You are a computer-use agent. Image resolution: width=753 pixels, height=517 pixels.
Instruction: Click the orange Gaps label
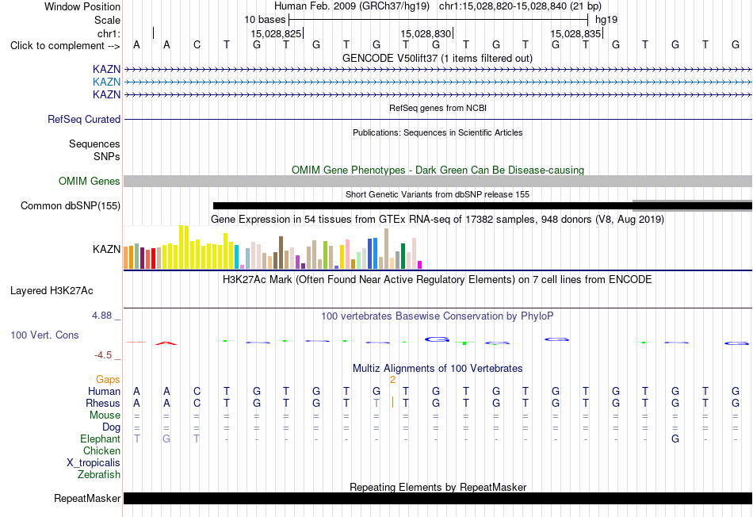108,380
